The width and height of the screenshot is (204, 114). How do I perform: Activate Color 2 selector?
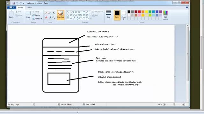click(x=124, y=15)
